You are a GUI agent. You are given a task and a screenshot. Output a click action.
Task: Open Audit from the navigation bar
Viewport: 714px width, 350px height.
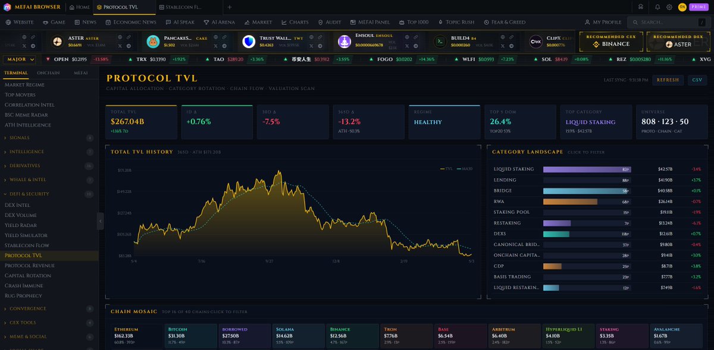330,22
